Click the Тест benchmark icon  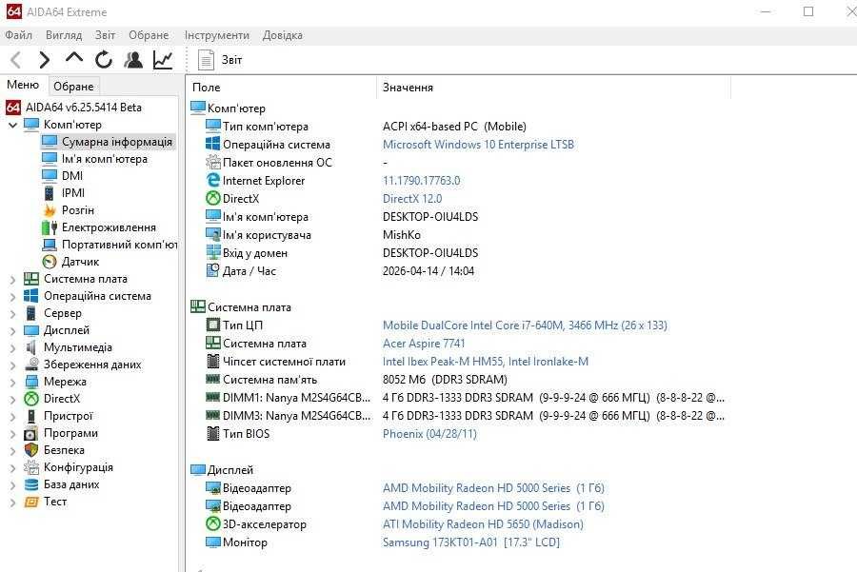[31, 501]
